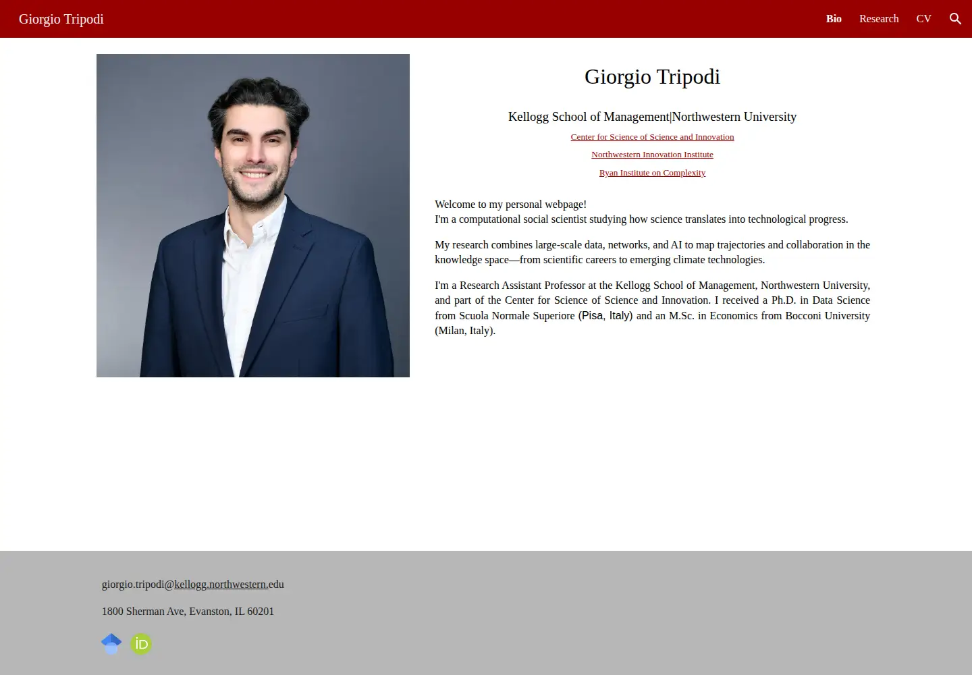Image resolution: width=972 pixels, height=675 pixels.
Task: Click the 'Welcome to my personal webpage!' line
Action: coord(510,205)
